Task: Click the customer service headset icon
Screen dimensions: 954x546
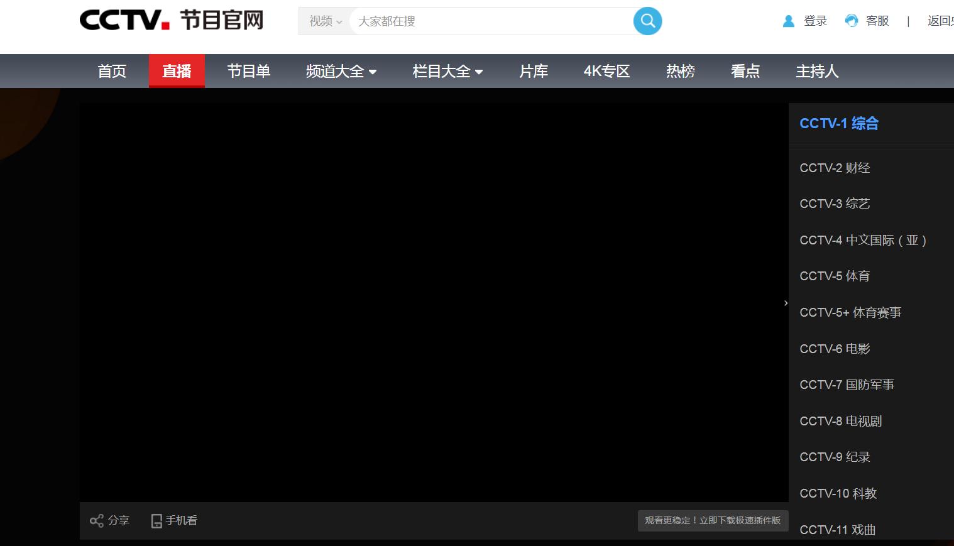Action: [852, 21]
